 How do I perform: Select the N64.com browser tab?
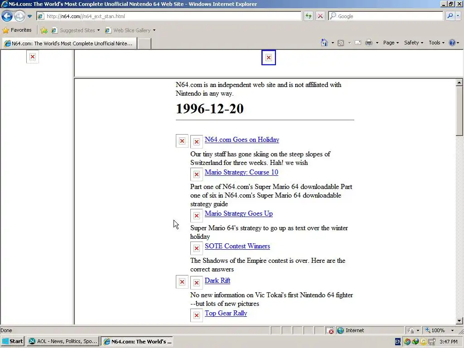click(x=69, y=43)
